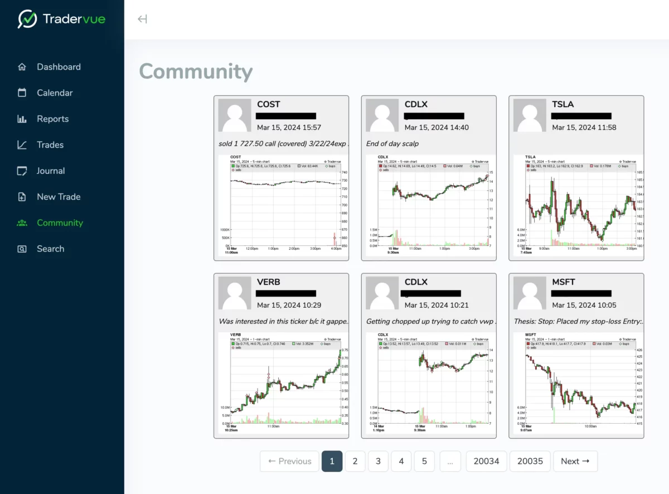Image resolution: width=669 pixels, height=494 pixels.
Task: Open the VERB 1-min chart thumbnail
Action: tap(281, 382)
